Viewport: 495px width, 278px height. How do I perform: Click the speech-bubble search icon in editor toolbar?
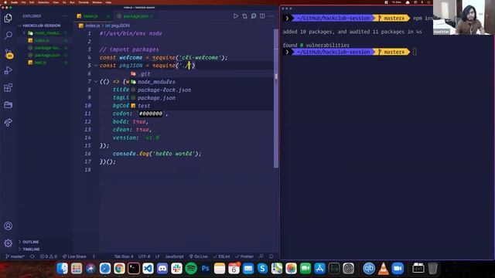pos(254,16)
